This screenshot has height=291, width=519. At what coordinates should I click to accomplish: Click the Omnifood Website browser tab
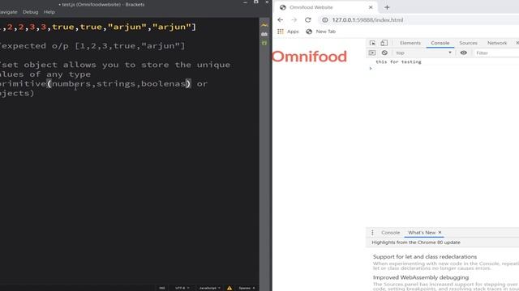(x=326, y=7)
